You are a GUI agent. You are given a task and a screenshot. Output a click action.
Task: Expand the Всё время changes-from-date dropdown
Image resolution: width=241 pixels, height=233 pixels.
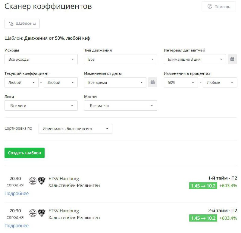click(115, 82)
